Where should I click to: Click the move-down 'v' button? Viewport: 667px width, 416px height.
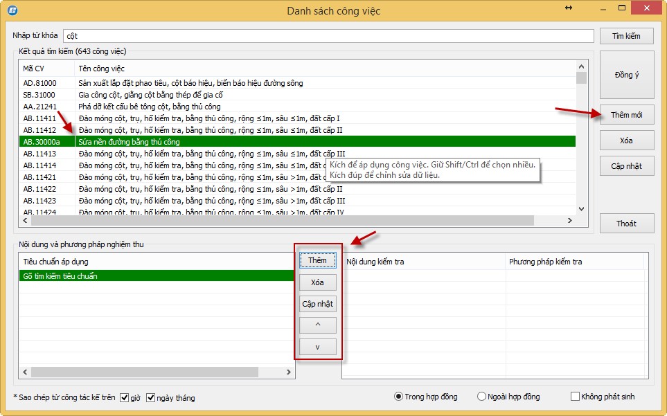[317, 347]
